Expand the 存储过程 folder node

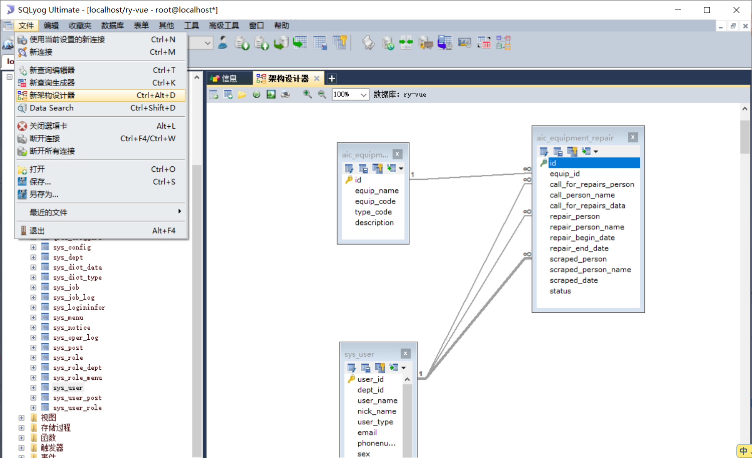click(x=21, y=428)
